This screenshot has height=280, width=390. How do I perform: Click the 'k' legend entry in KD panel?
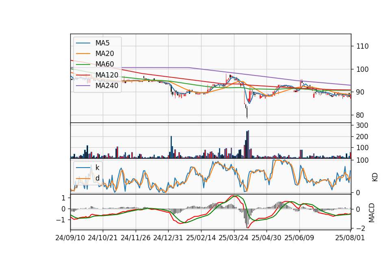[x=97, y=168]
